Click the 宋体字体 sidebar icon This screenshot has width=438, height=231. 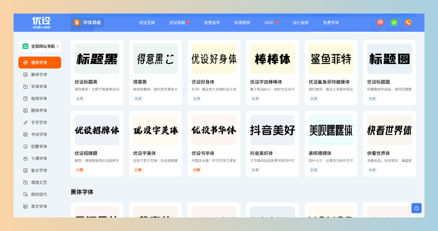26,87
